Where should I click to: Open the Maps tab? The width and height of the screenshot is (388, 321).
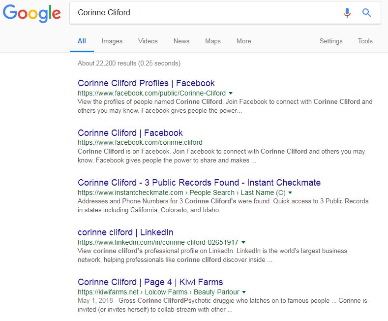point(213,41)
